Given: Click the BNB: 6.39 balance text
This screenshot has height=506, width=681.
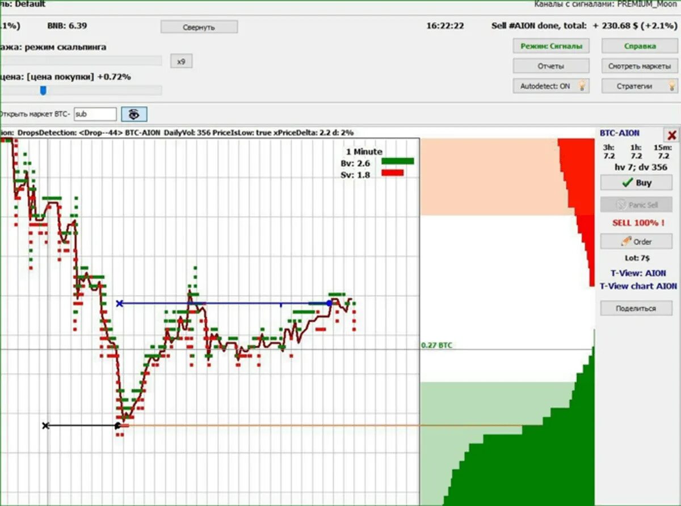Looking at the screenshot, I should point(67,26).
